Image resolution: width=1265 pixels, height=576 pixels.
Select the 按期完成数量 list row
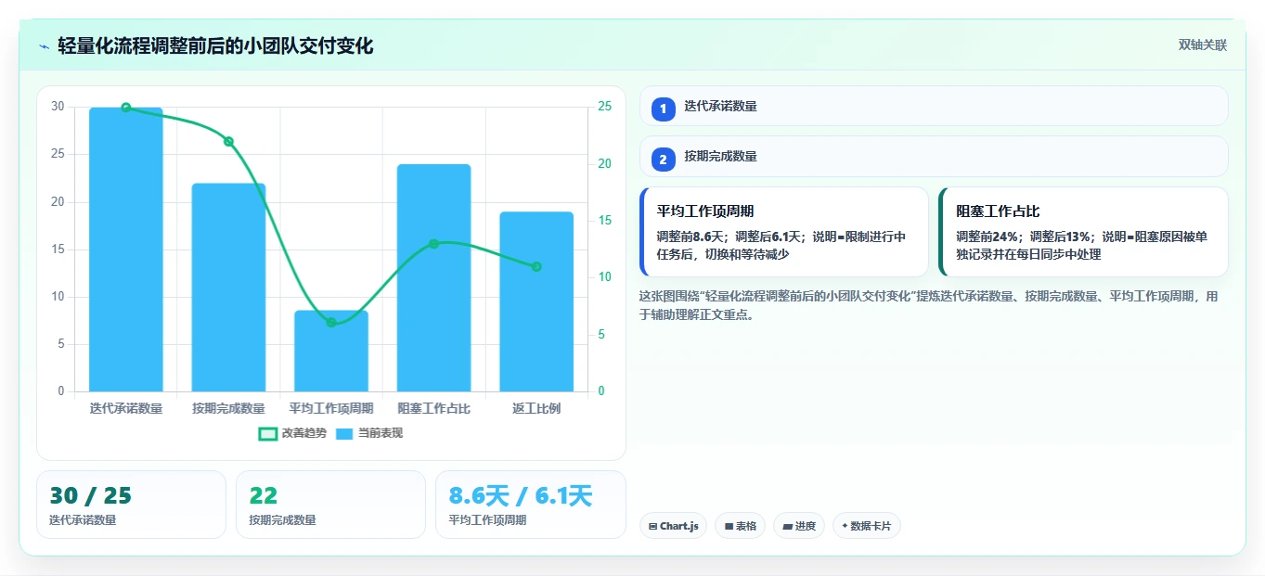pyautogui.click(x=934, y=156)
